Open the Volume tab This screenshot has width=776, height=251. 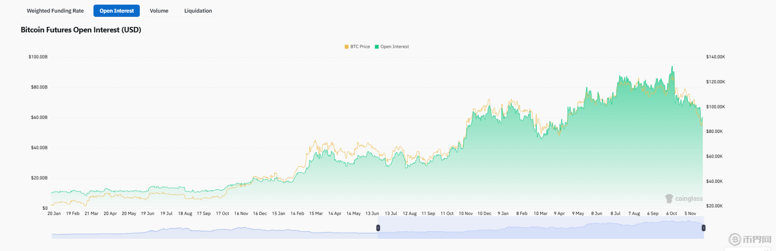(159, 11)
